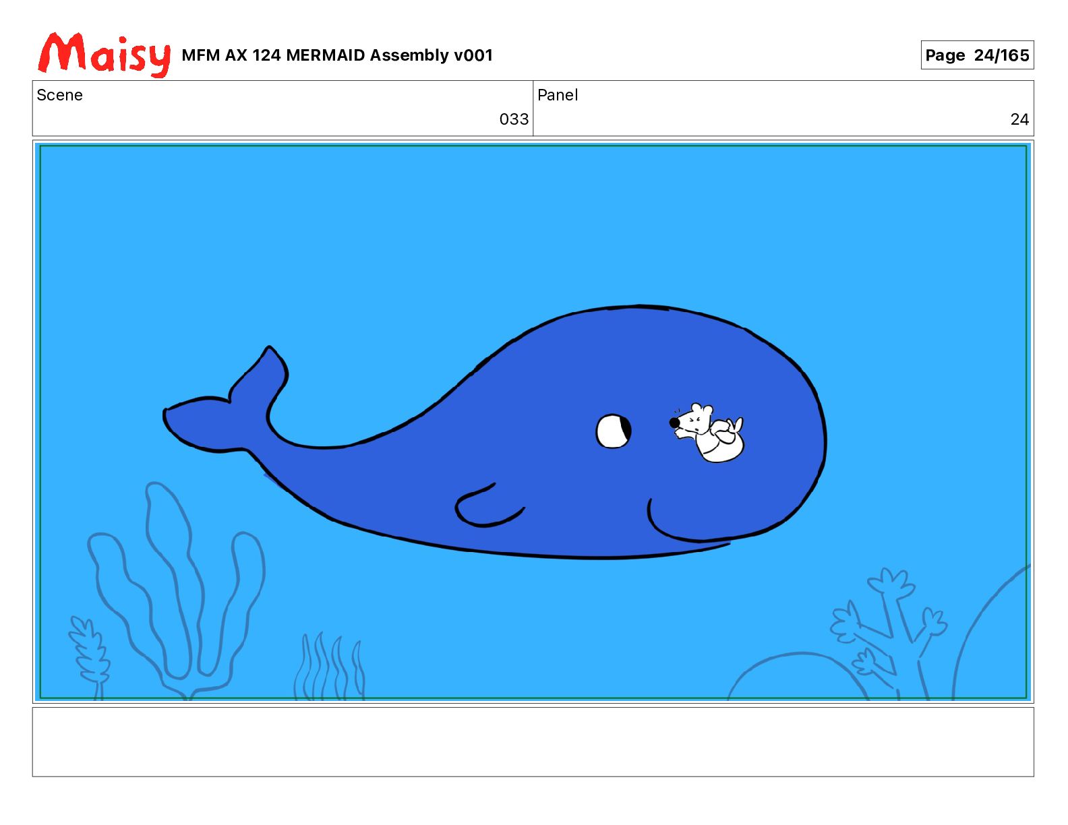Click the whale's eye in the storyboard
The image size is (1068, 825).
[614, 431]
